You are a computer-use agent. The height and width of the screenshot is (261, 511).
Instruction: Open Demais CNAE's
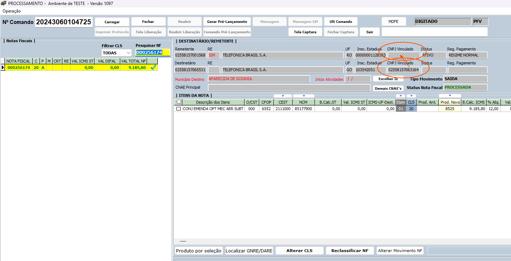coord(388,88)
